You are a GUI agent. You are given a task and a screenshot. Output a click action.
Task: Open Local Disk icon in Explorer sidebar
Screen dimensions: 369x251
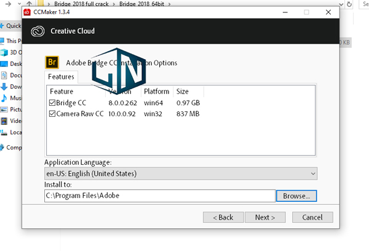(x=4, y=132)
